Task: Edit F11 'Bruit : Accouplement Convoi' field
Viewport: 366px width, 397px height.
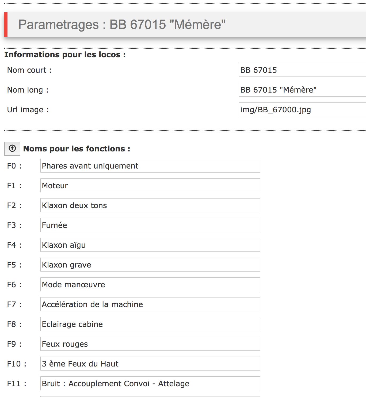Action: 150,383
